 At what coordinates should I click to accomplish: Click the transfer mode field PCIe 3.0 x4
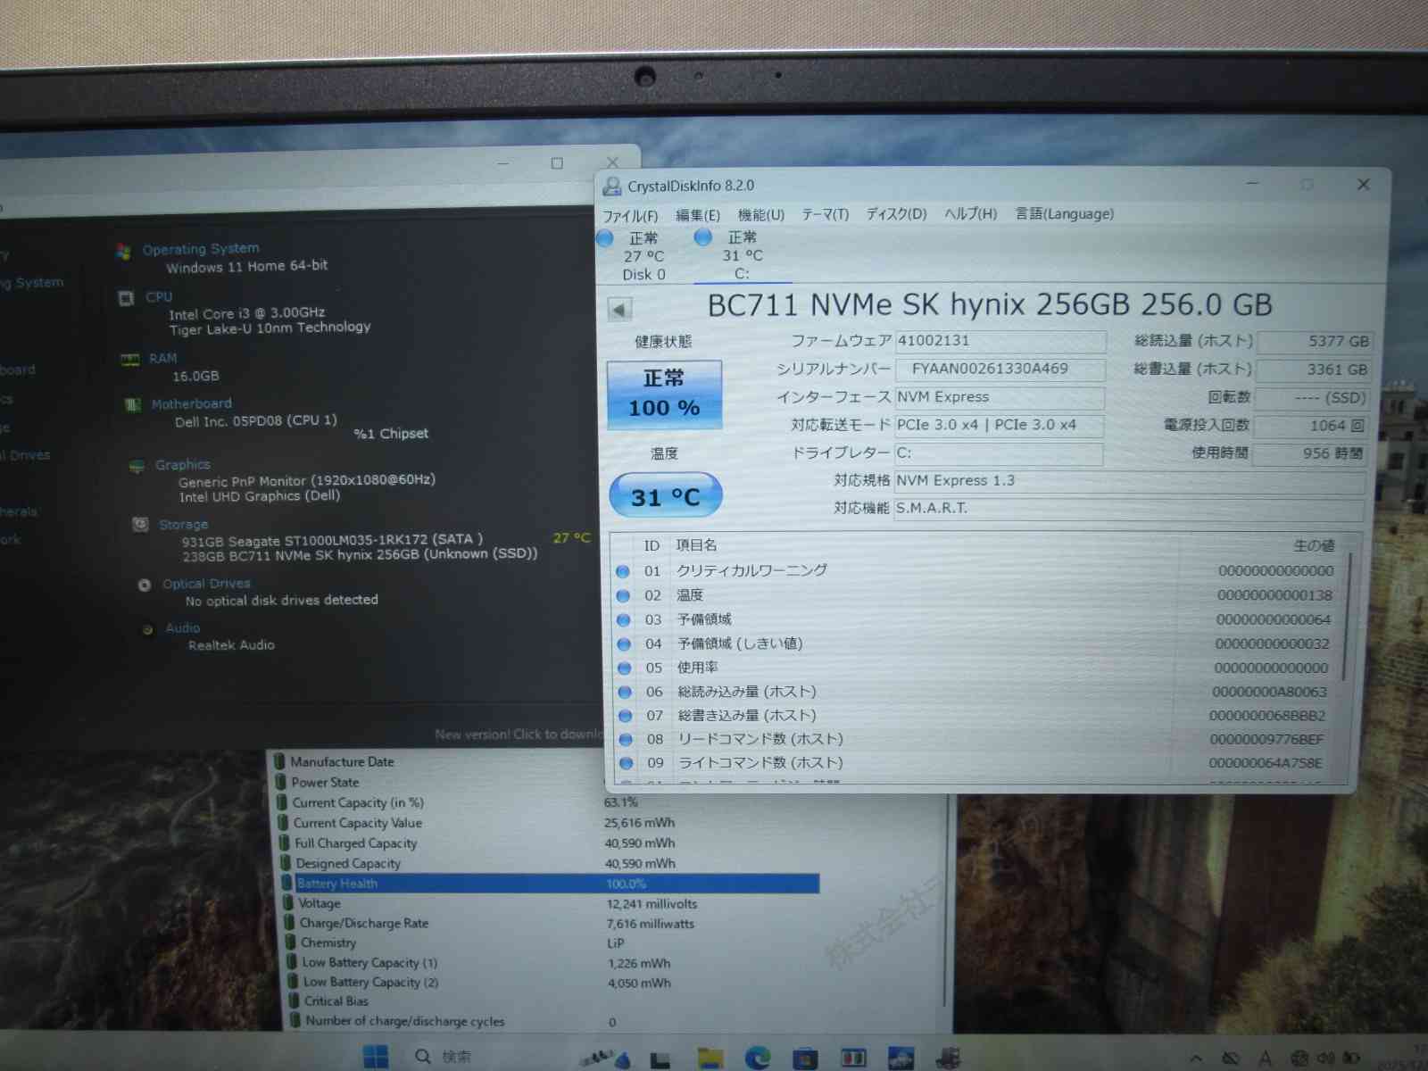click(1000, 425)
